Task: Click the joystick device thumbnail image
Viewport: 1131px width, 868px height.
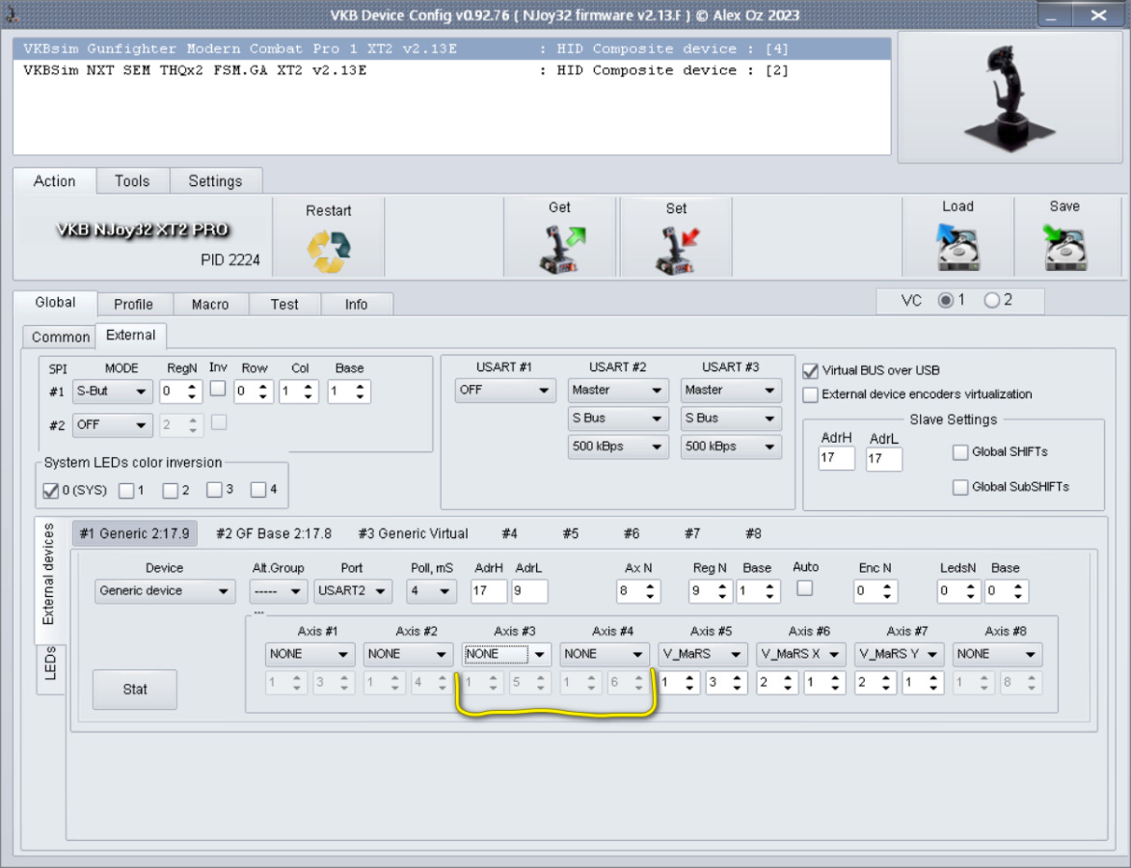Action: coord(1010,98)
